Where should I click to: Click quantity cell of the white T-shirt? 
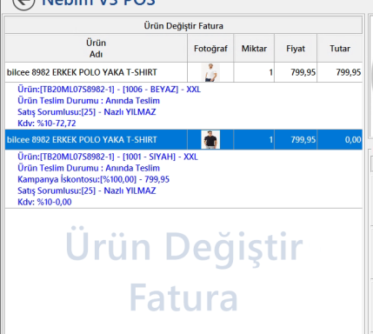pos(254,72)
